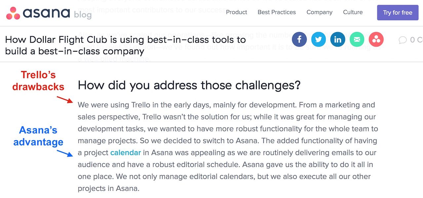Click the red Trello's drawbacks annotation
Image resolution: width=423 pixels, height=198 pixels.
38,81
